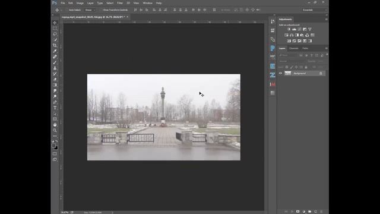Toggle lock position in Layers panel
This screenshot has height=214, width=380.
[296, 67]
